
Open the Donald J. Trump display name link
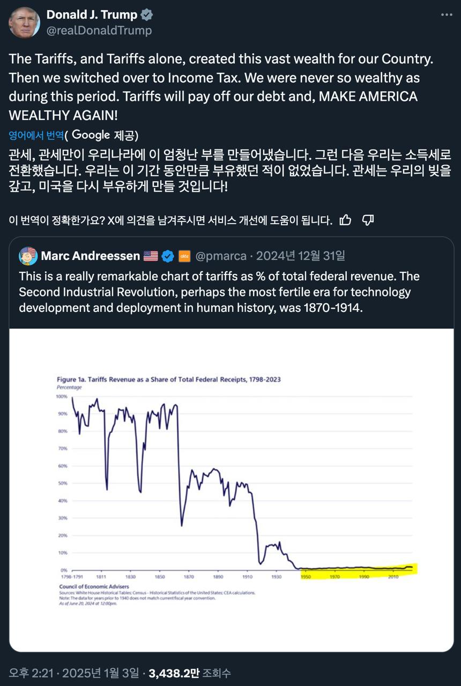(x=92, y=15)
